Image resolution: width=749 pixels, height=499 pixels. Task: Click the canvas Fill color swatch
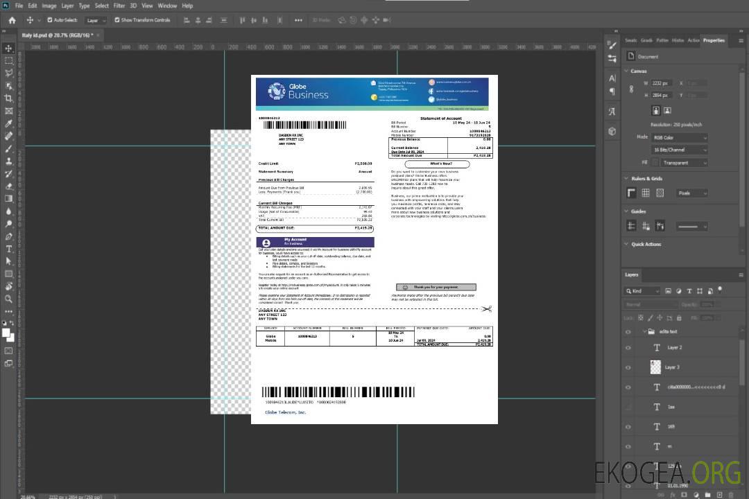655,163
